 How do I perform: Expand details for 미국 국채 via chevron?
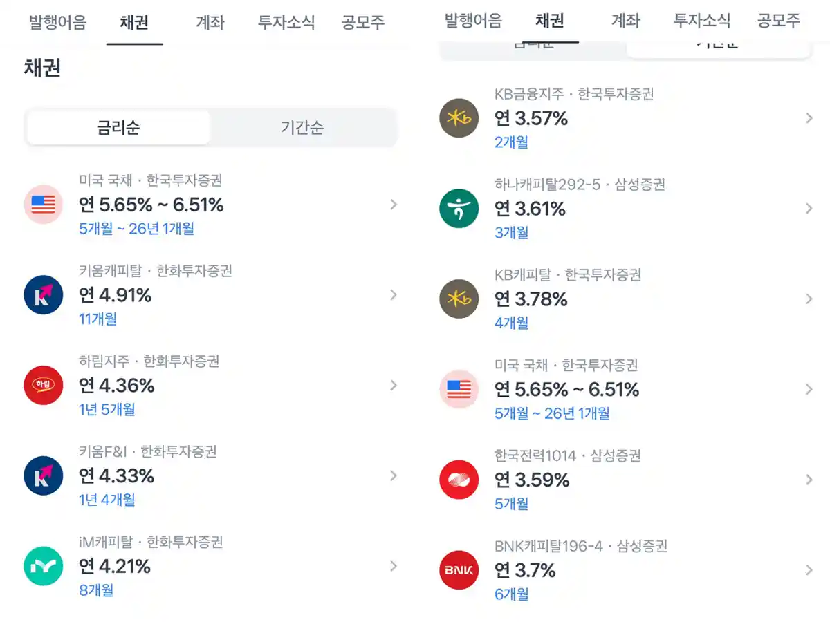point(393,205)
